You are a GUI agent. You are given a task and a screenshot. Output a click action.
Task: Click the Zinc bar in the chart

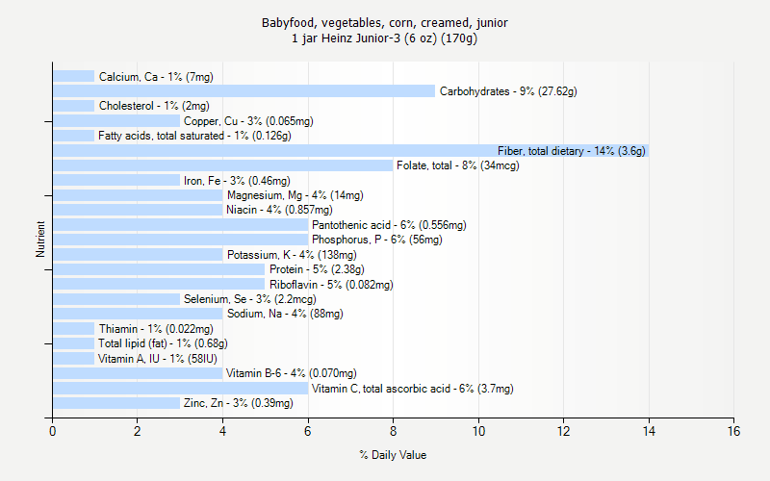[x=116, y=403]
